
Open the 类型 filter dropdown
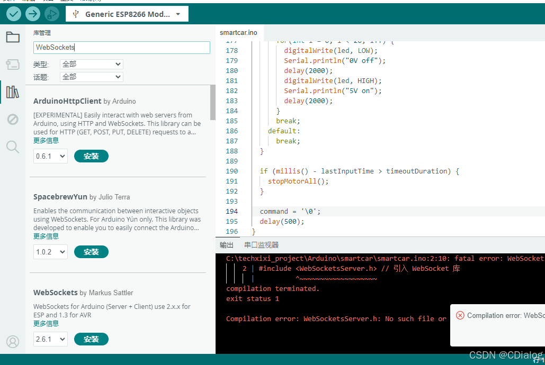coord(92,64)
